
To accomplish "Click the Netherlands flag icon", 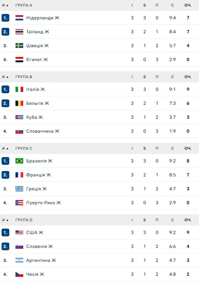I will tap(19, 18).
